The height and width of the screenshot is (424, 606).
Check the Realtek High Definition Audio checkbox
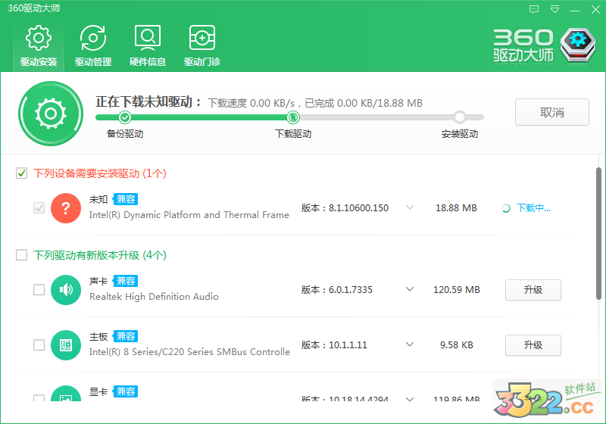point(39,290)
